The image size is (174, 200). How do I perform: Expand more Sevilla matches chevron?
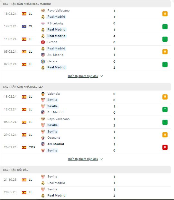coord(101,159)
